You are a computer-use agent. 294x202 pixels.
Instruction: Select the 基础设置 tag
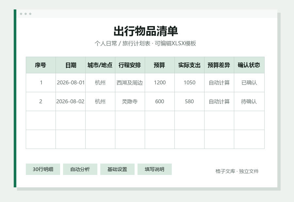coord(117,169)
